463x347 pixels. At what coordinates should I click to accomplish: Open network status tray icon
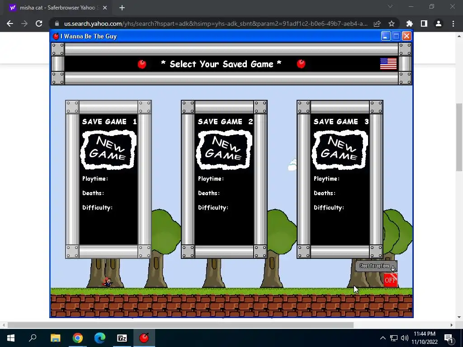point(394,338)
